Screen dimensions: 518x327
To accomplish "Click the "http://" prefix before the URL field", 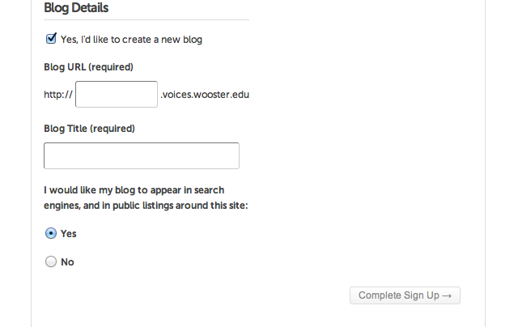I will 58,95.
